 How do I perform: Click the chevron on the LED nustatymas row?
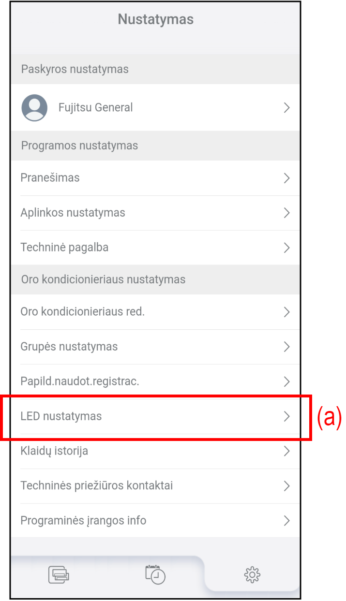coord(286,416)
